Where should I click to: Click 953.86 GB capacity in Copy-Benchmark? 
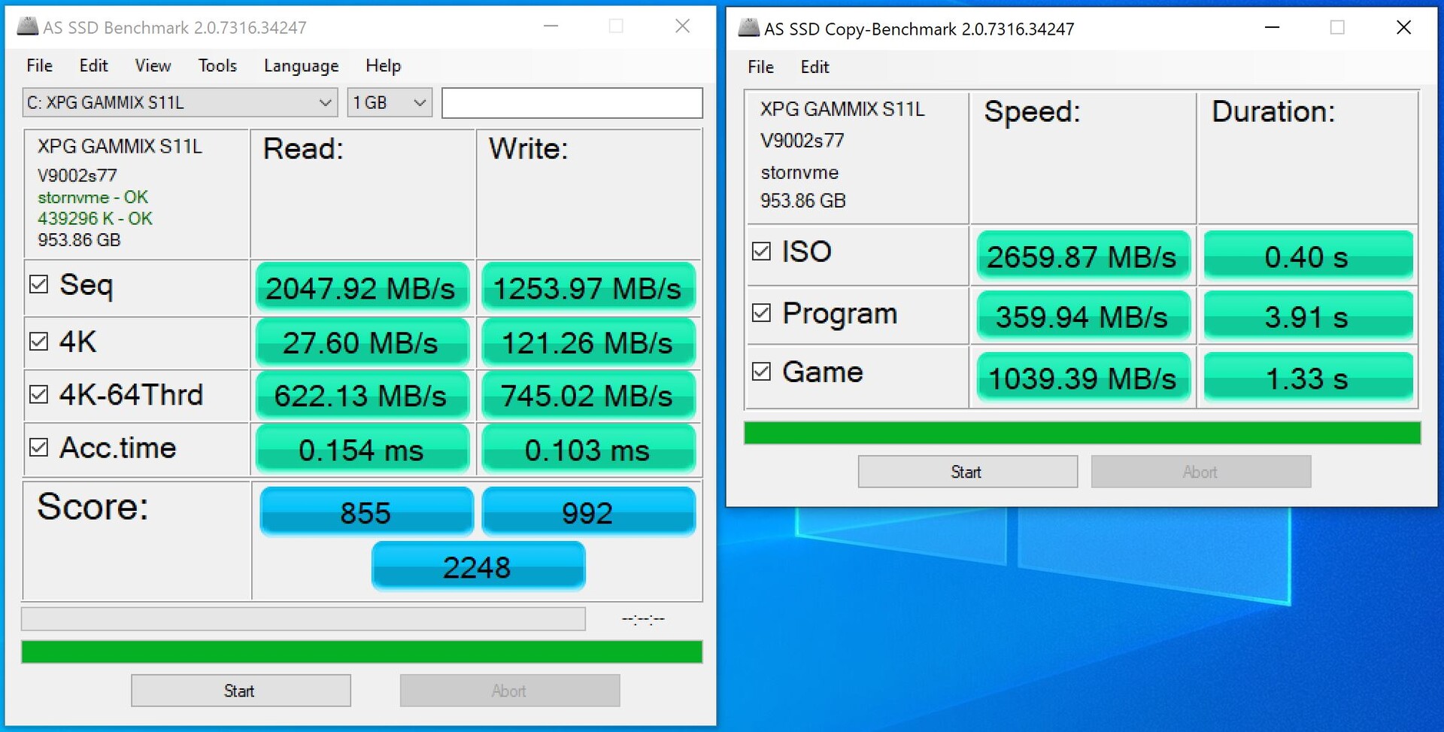803,201
